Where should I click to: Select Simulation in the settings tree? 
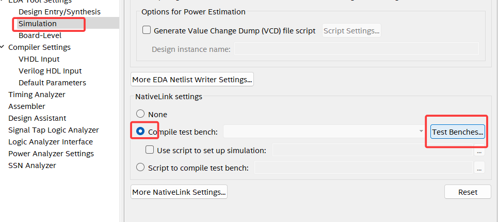38,24
